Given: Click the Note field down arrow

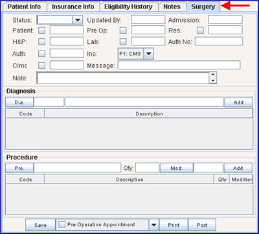Looking at the screenshot, I should [x=213, y=80].
